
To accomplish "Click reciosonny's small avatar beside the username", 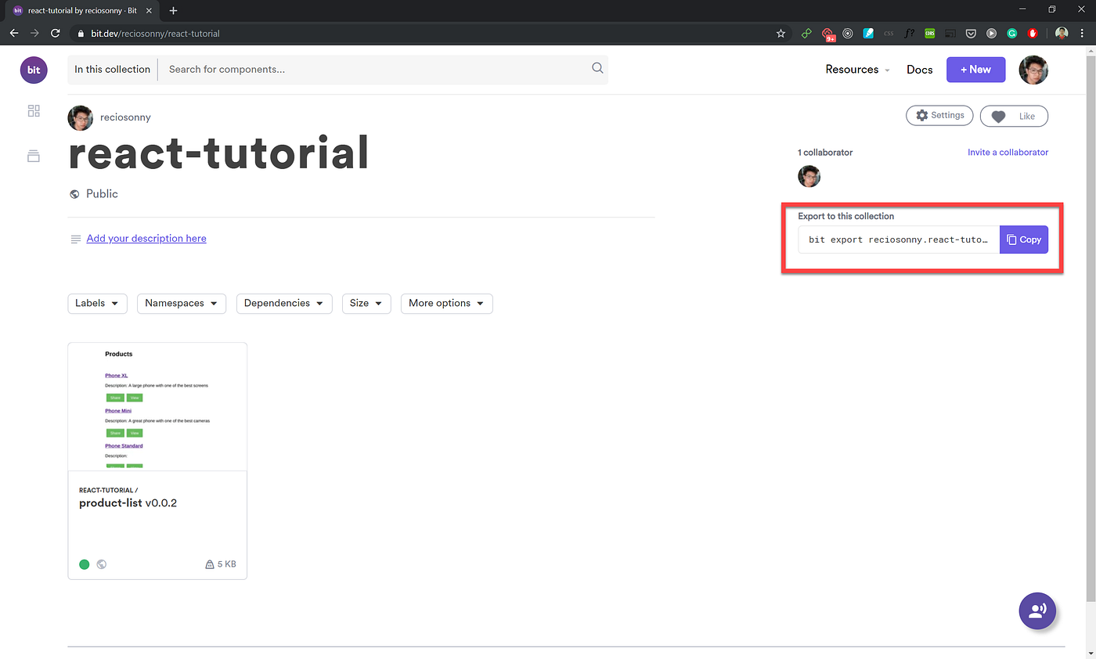I will pos(81,117).
